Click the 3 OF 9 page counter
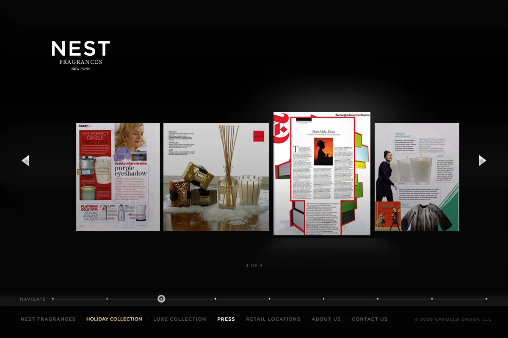Screen dimensions: 508x338 tap(254, 266)
